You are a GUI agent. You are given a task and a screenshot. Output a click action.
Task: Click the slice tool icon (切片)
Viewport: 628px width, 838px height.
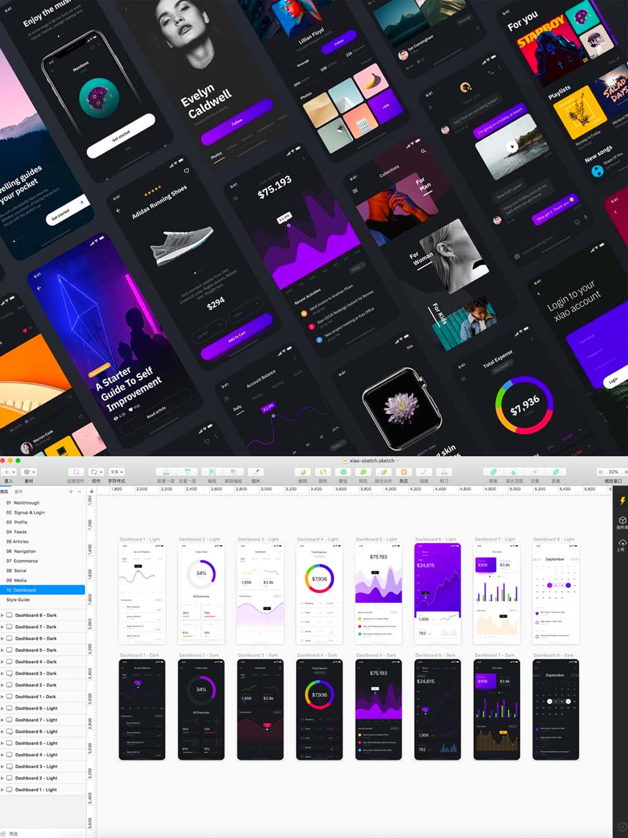(256, 473)
